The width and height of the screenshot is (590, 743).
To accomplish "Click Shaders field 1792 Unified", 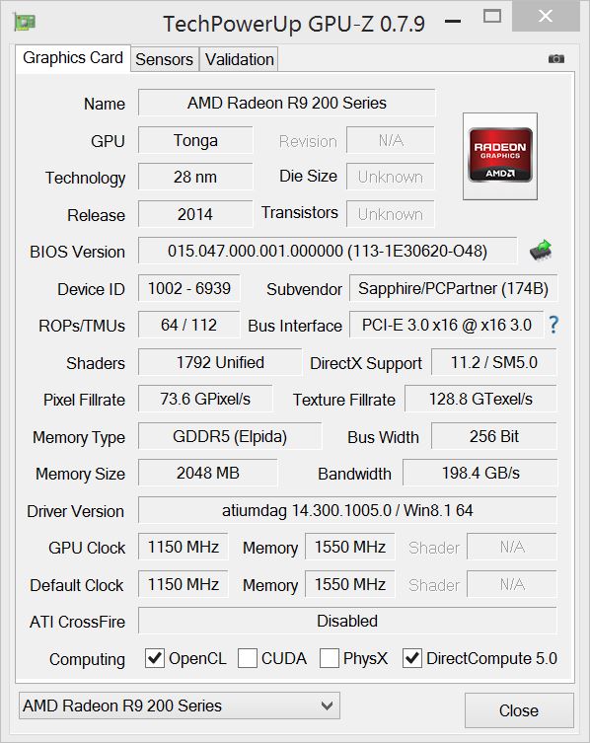I will (220, 362).
